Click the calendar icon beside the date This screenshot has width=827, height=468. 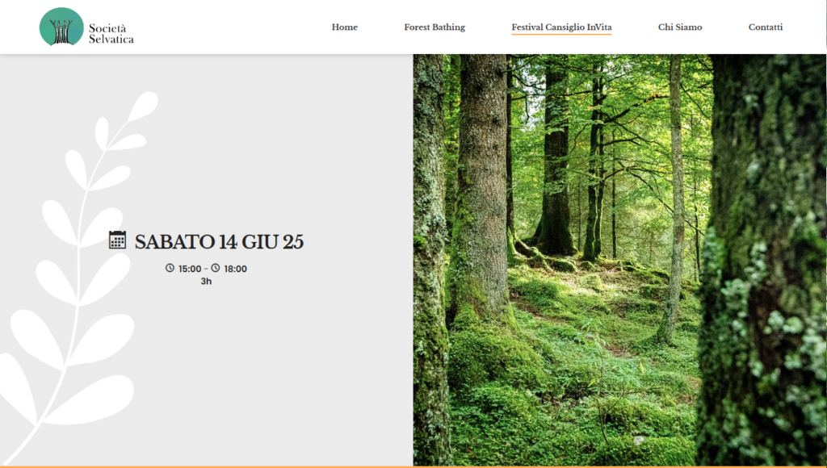[x=117, y=240]
